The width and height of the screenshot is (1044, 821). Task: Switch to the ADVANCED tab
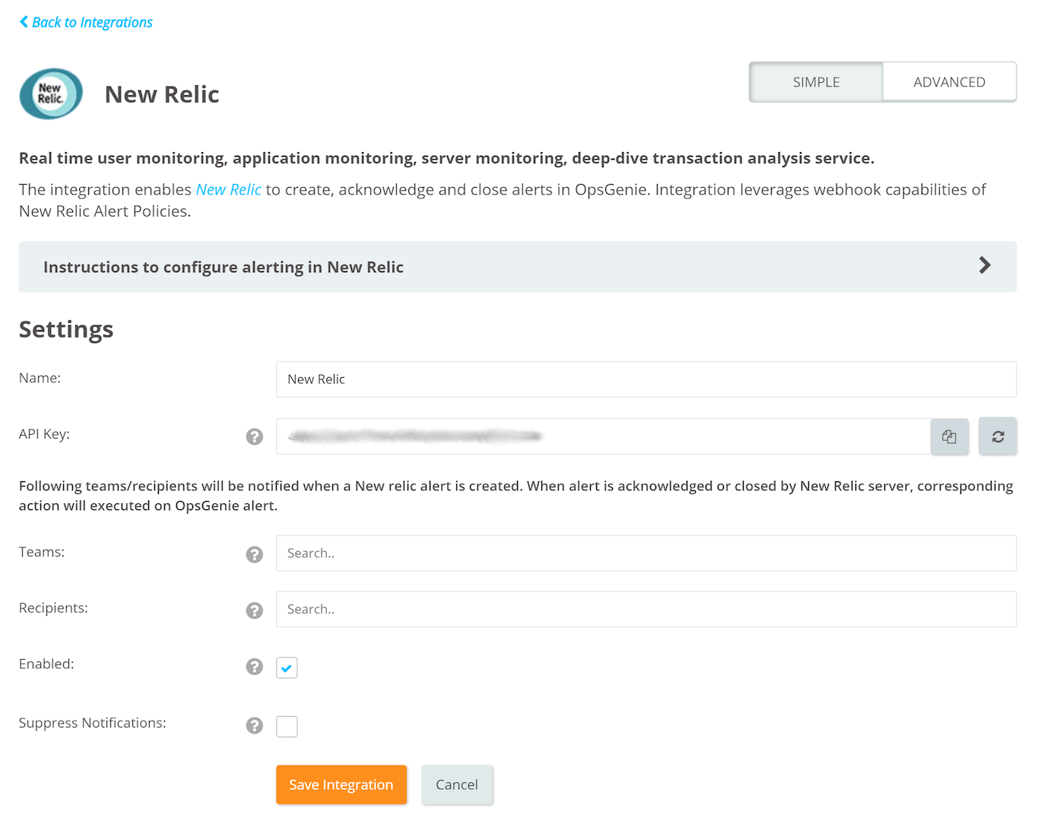(949, 82)
